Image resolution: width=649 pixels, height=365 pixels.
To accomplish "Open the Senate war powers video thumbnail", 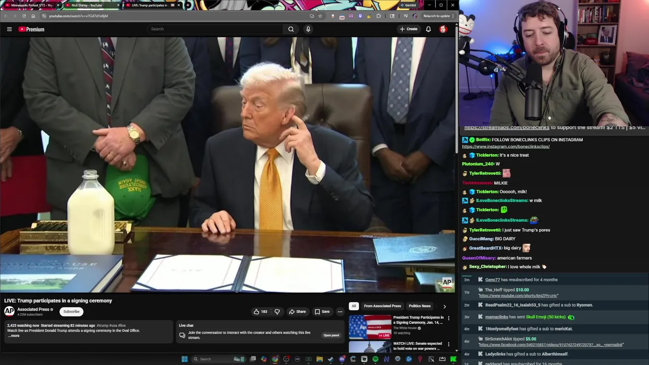I will tap(370, 347).
